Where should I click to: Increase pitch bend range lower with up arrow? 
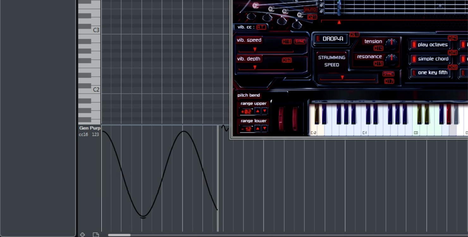pos(257,129)
